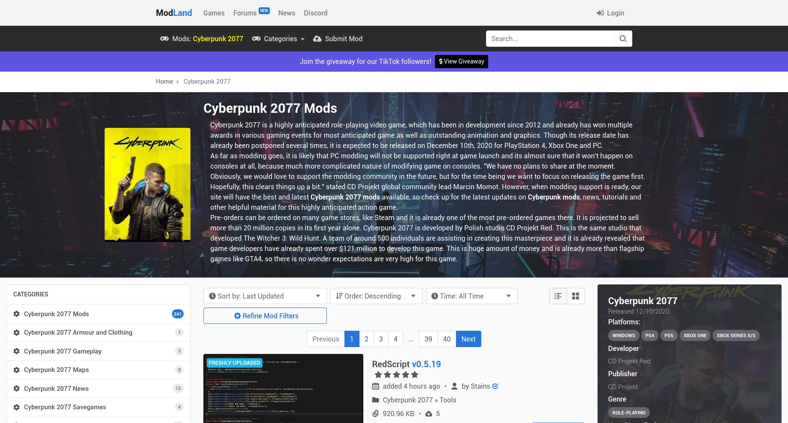
Task: Click gear icon next to Armour and Clothing
Action: pos(16,332)
